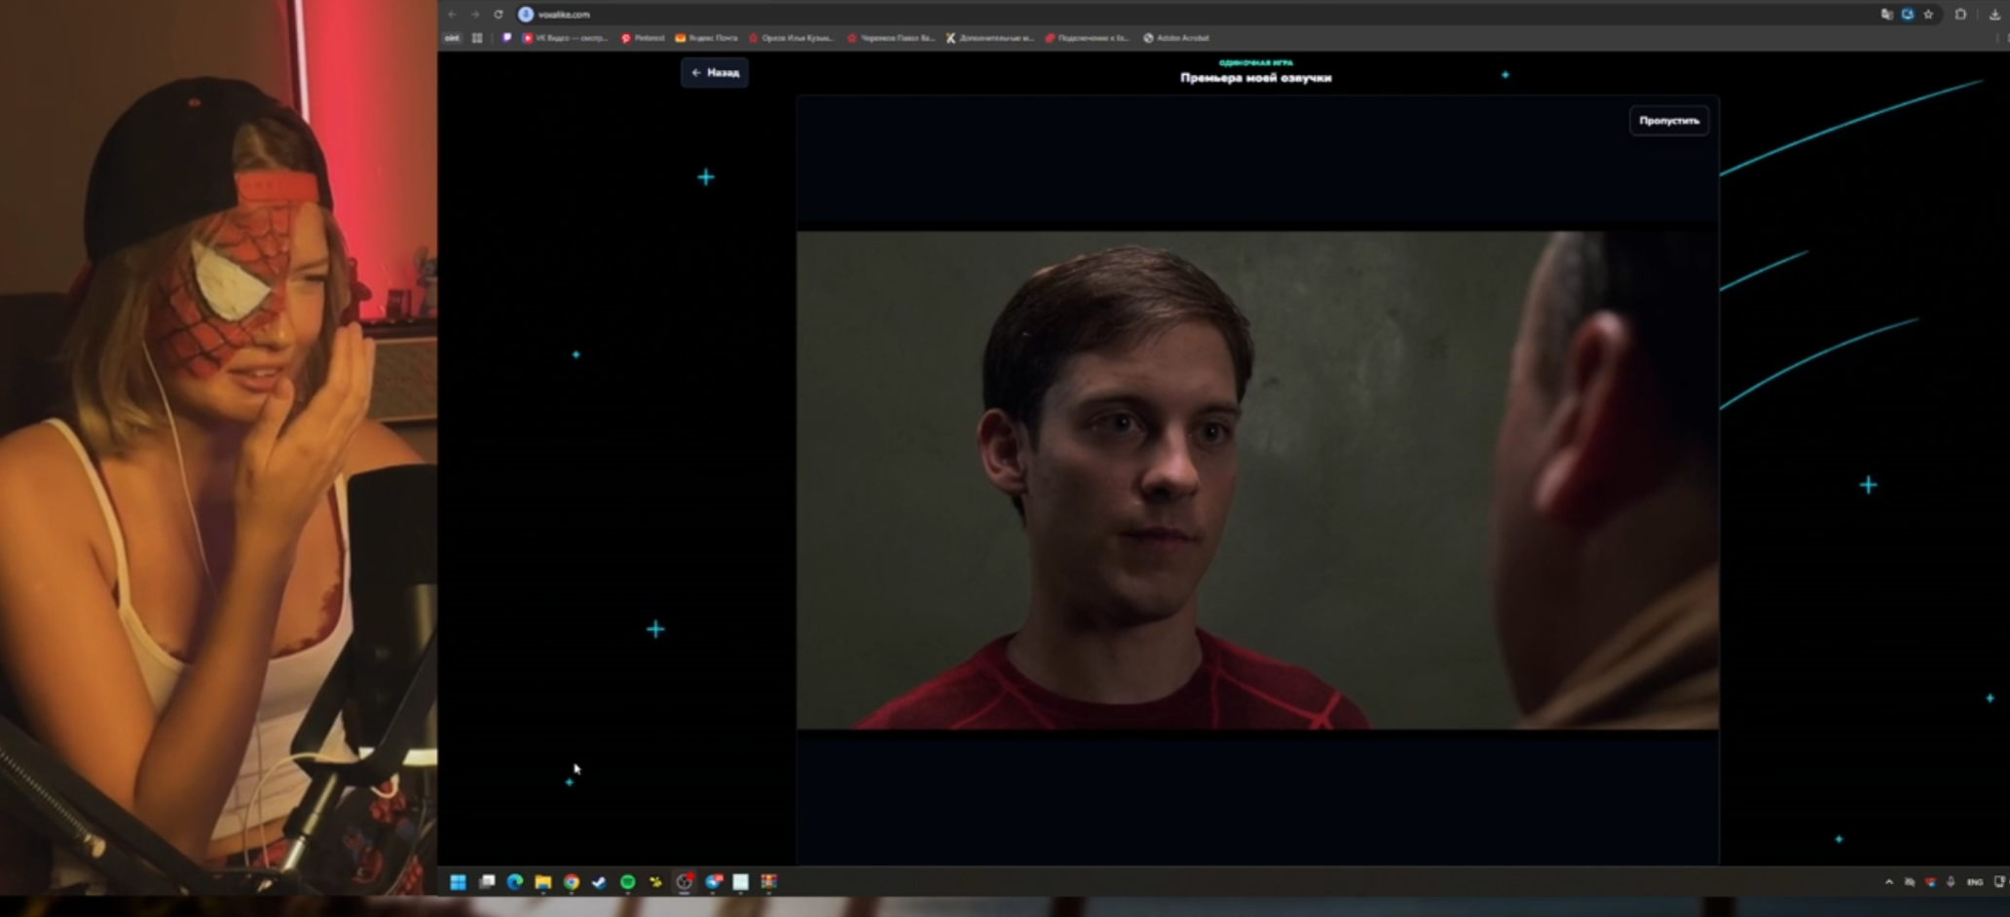The image size is (2010, 917).
Task: Open the VK Видео bookmark
Action: 565,38
